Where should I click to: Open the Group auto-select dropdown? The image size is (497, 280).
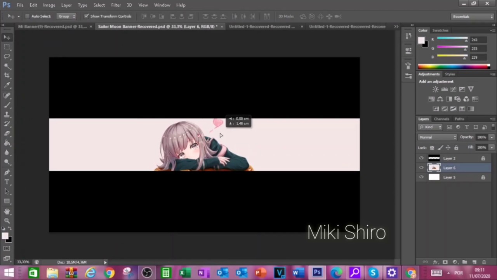pos(66,16)
